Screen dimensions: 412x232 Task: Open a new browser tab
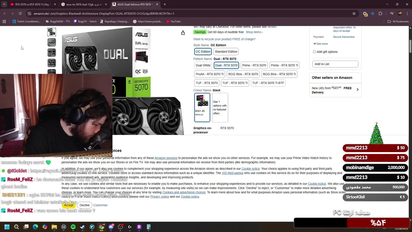[x=165, y=5]
